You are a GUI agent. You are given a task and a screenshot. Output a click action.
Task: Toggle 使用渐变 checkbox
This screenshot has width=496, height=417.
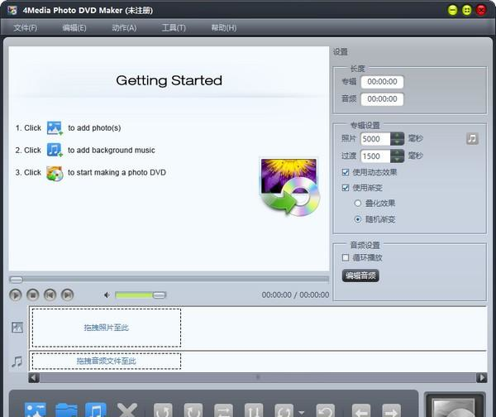pyautogui.click(x=346, y=188)
